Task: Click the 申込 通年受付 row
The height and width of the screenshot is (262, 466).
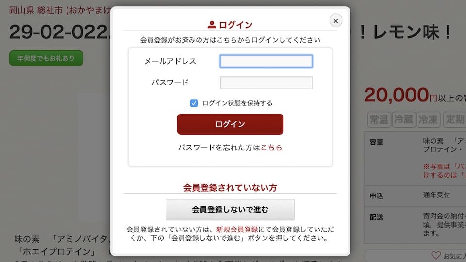Action: click(x=415, y=196)
